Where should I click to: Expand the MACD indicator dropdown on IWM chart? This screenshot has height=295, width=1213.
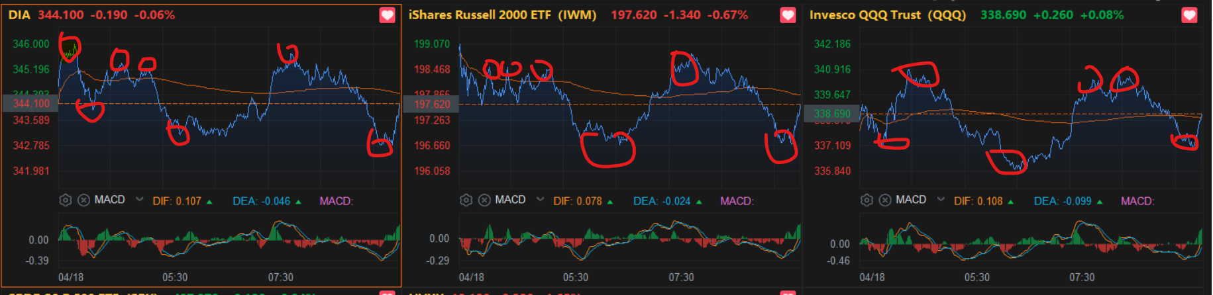click(540, 199)
